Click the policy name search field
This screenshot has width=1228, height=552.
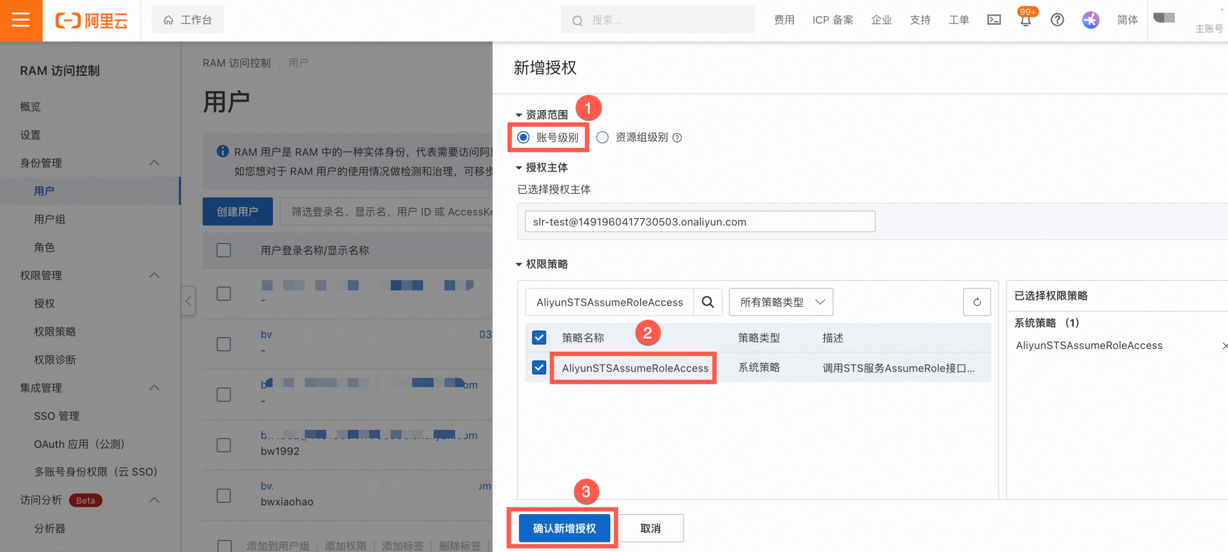coord(609,302)
